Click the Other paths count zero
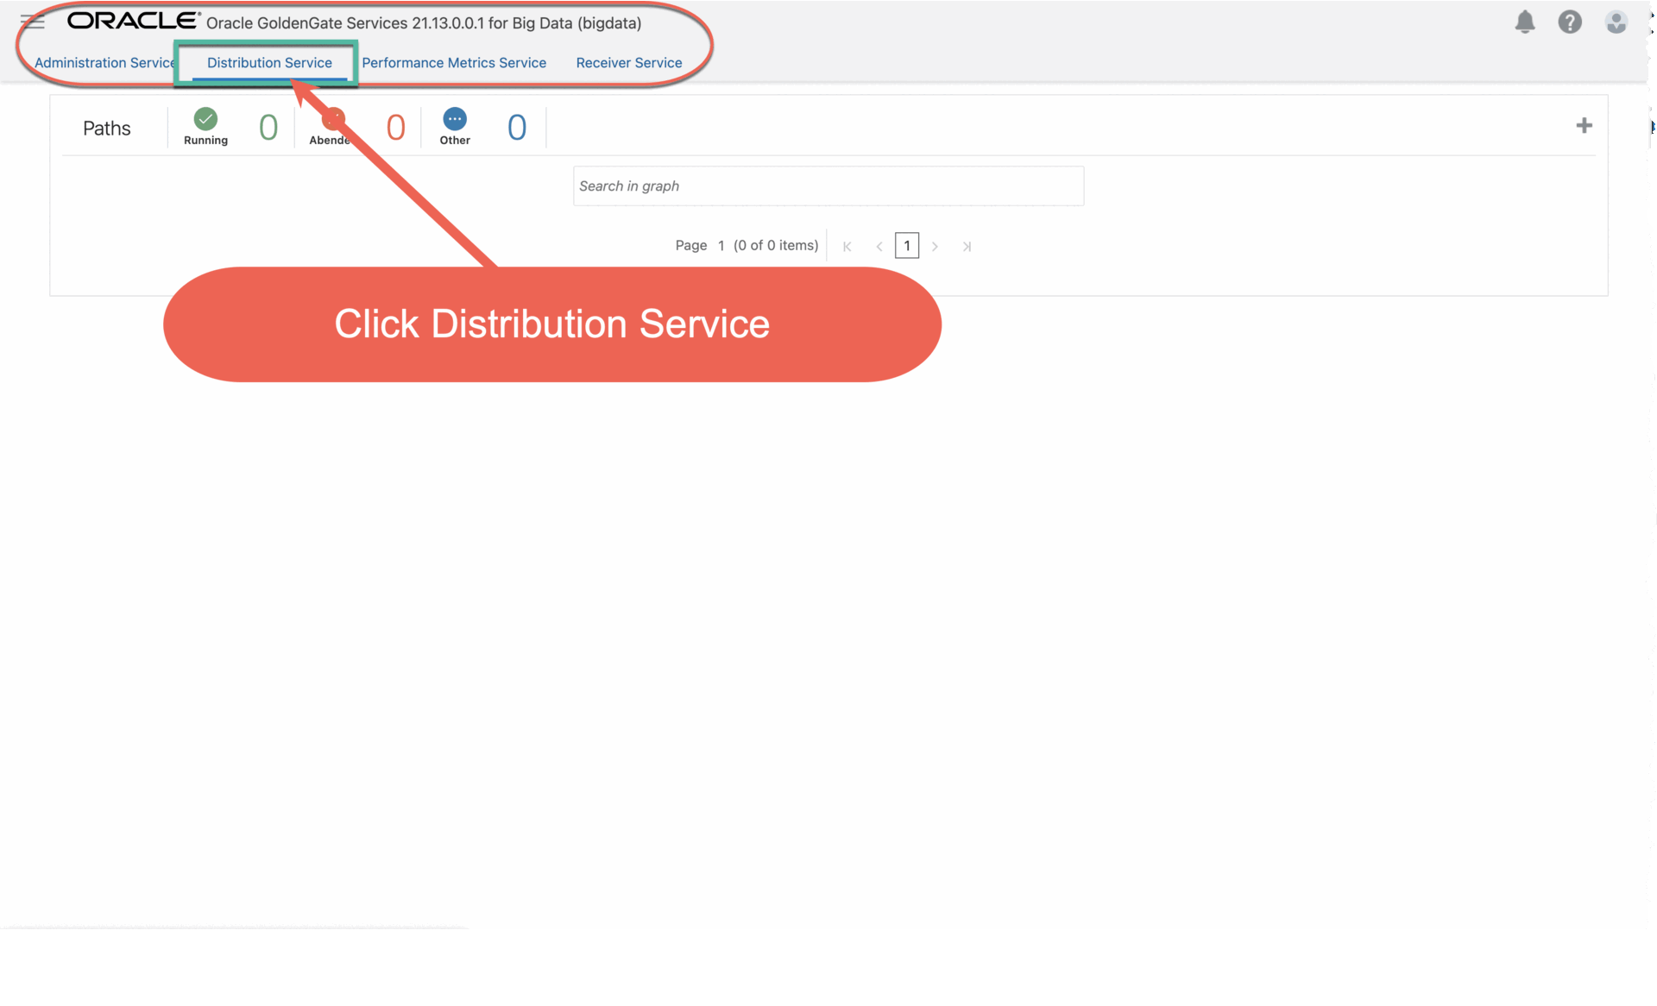The width and height of the screenshot is (1657, 1006). [516, 128]
